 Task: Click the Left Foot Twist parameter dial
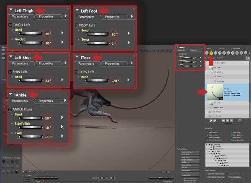pos(97,43)
